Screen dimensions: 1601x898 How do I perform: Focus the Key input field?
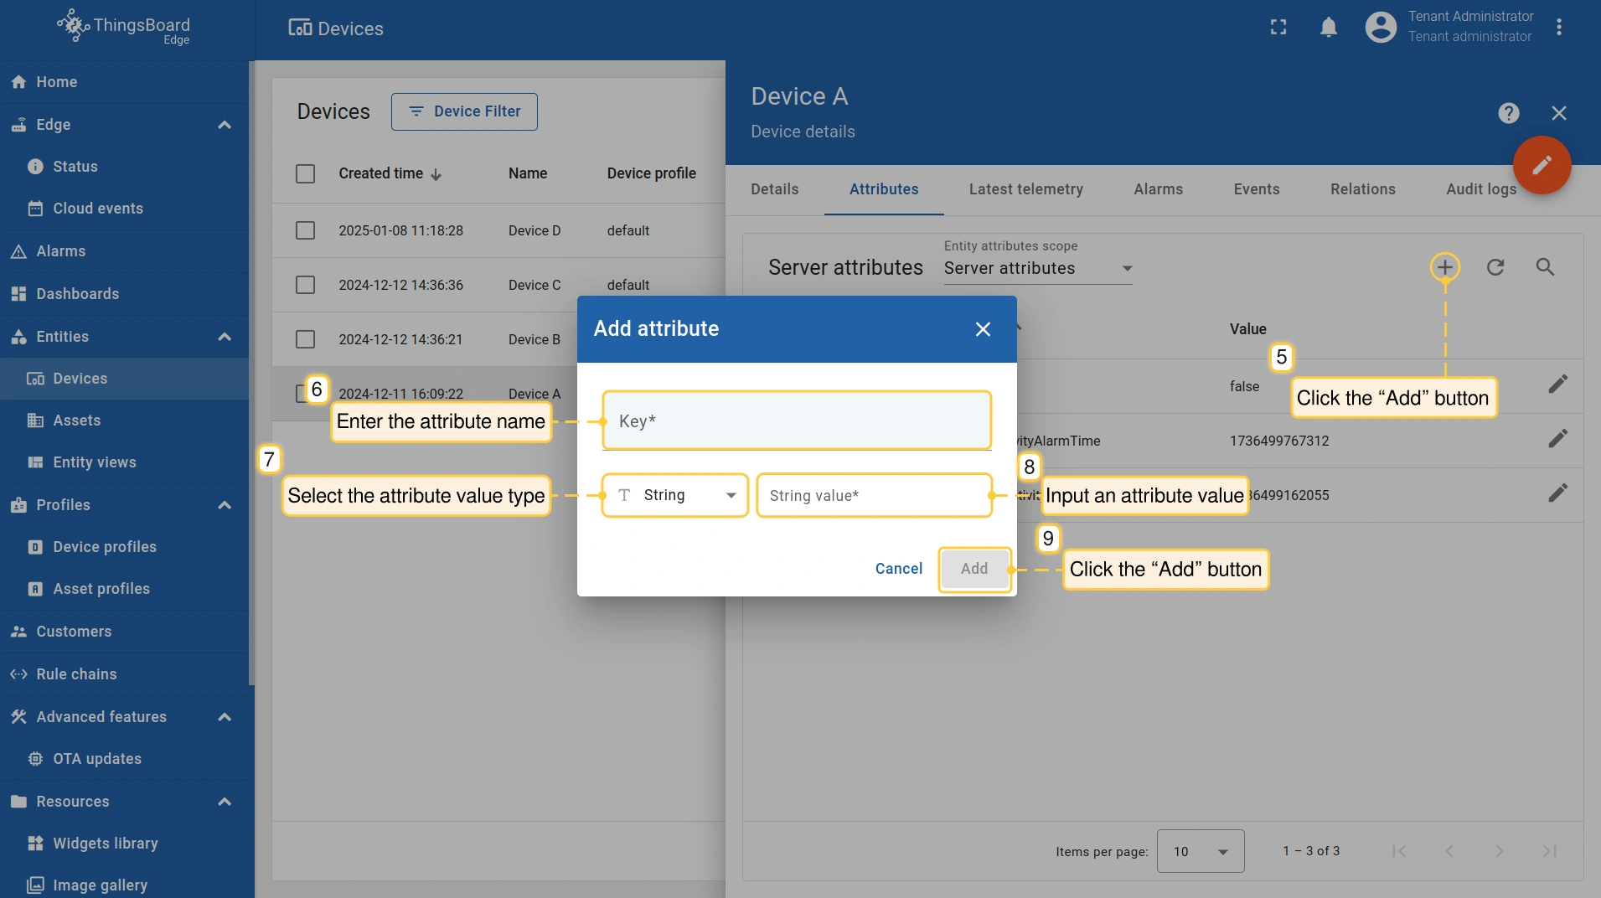pos(796,421)
